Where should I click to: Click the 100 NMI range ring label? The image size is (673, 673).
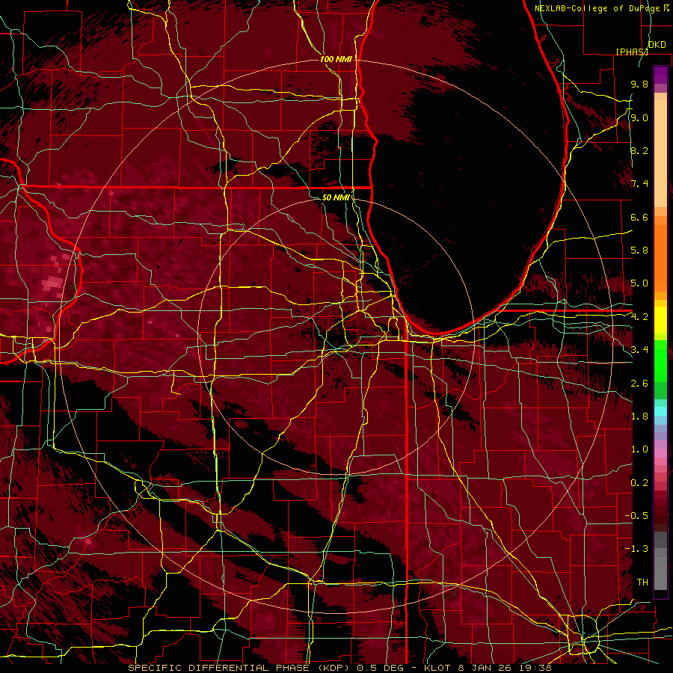click(x=336, y=59)
